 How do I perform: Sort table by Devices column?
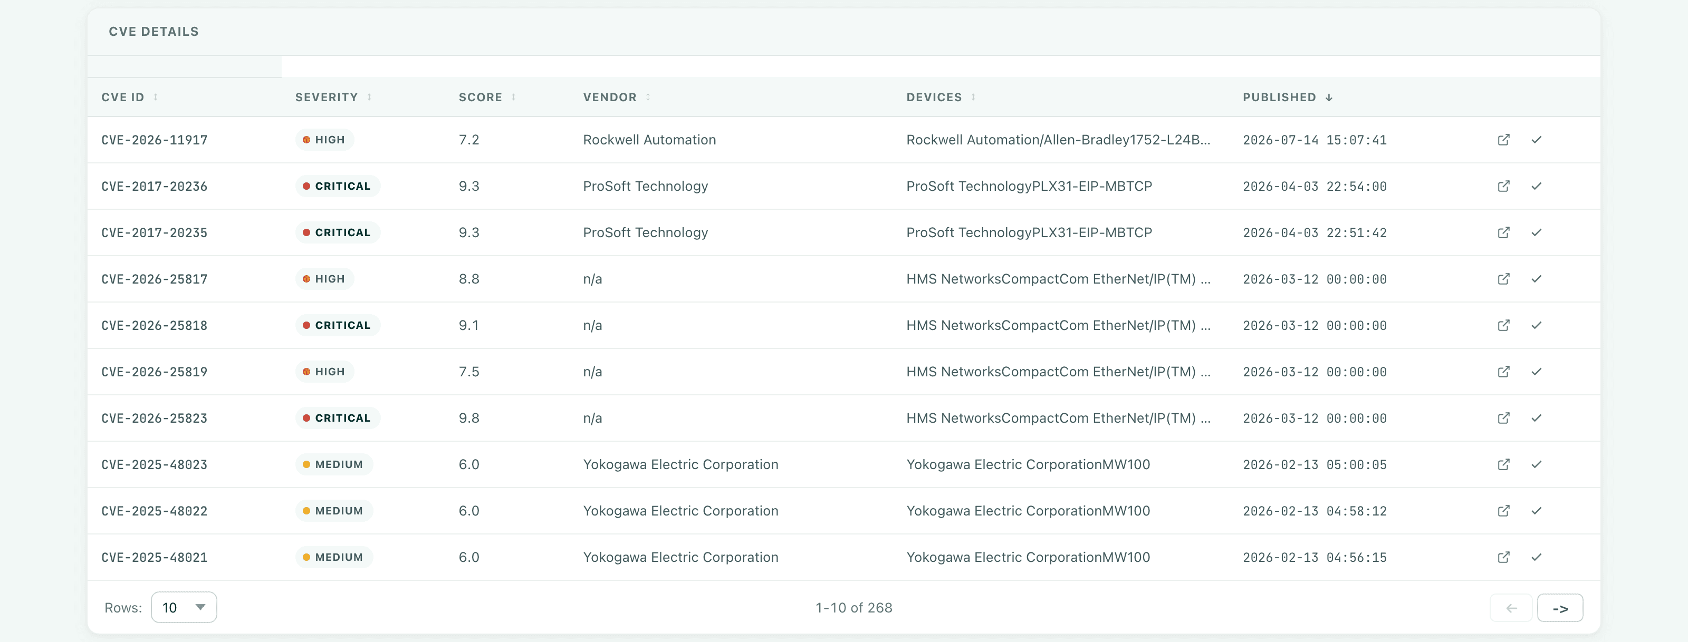point(941,97)
